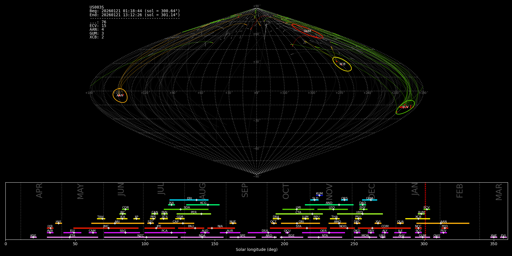
Task: Click the AUG month label
Action: [x=202, y=191]
